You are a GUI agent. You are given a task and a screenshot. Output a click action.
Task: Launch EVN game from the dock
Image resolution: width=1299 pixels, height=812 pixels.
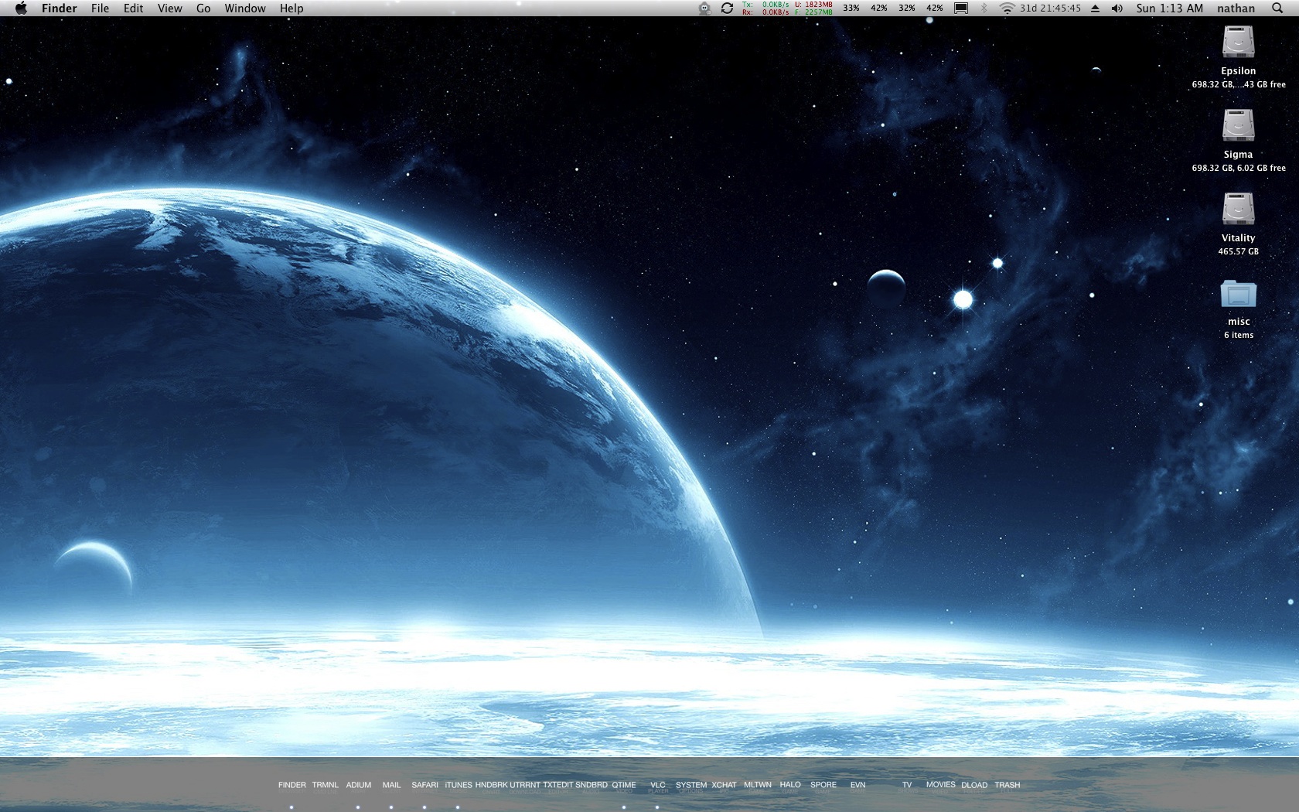pos(857,785)
